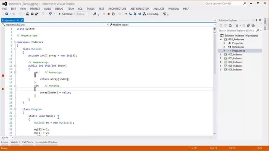Expand the Properties node
The width and height of the screenshot is (269, 151).
pyautogui.click(x=224, y=43)
